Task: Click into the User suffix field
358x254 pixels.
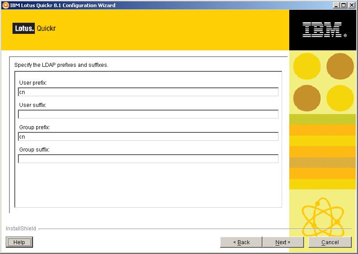Action: (148, 114)
